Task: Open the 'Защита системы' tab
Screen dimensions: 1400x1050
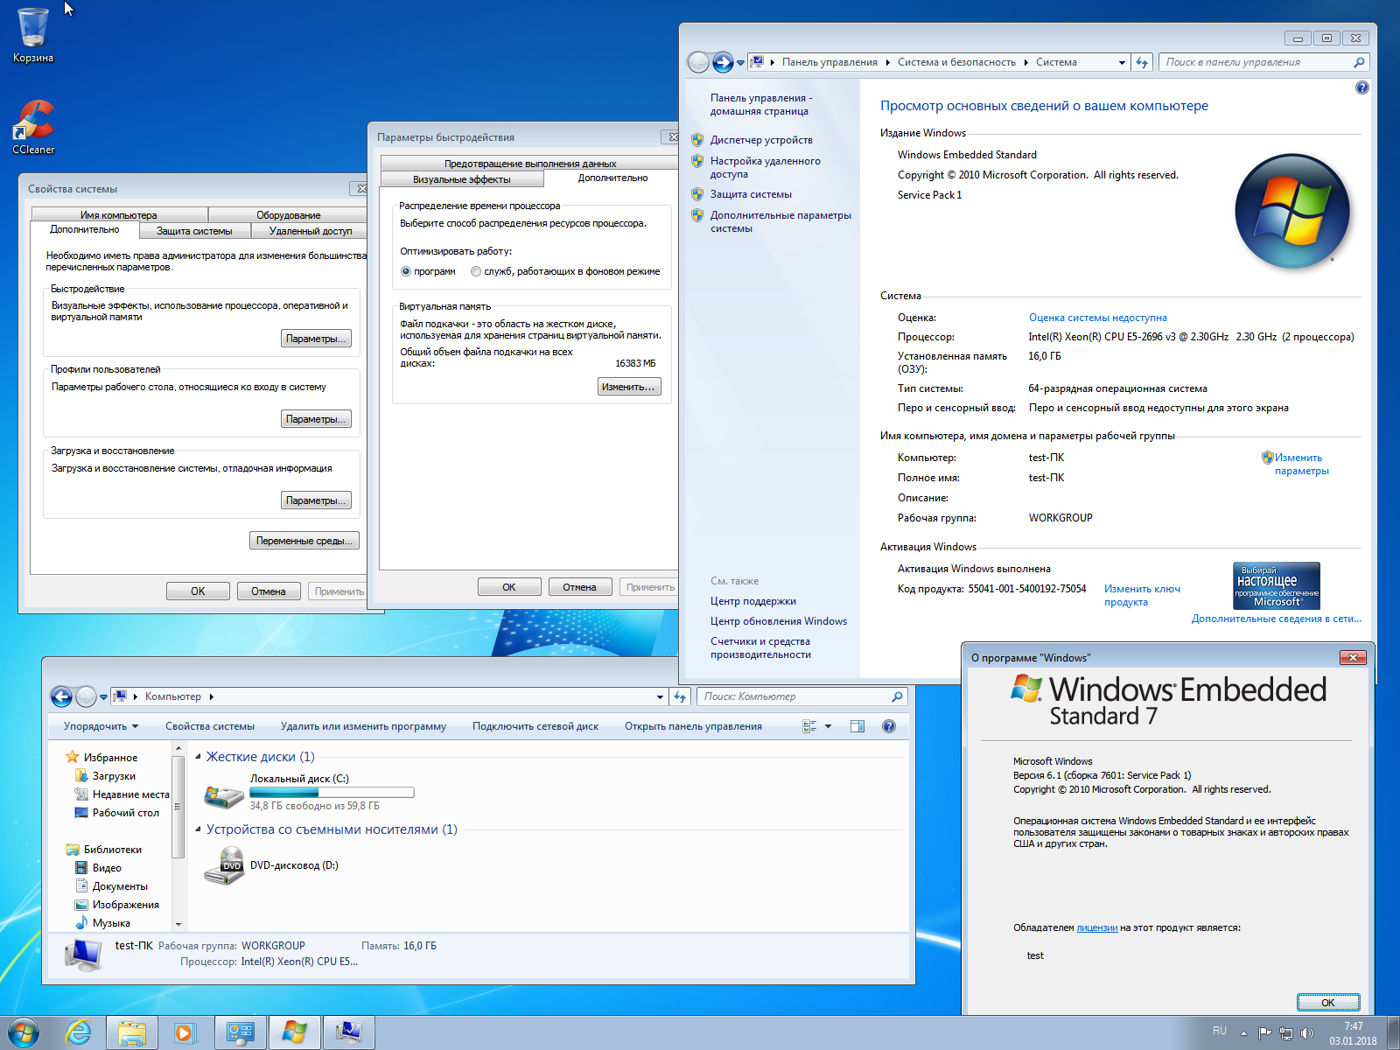Action: [x=194, y=231]
